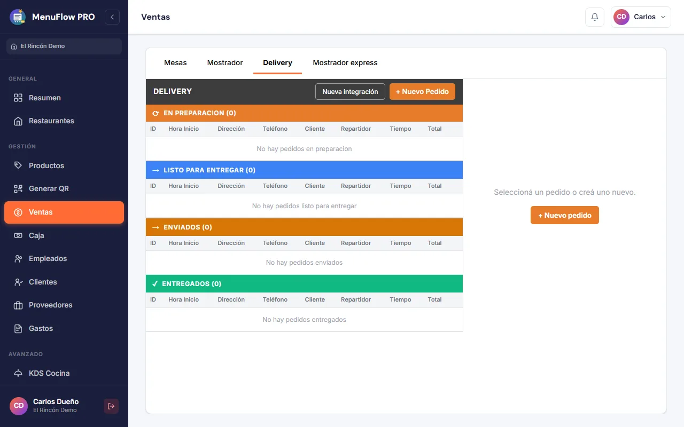The image size is (684, 427).
Task: Collapse the LISTO PARA ENTREGAR (0) section header
Action: 304,170
